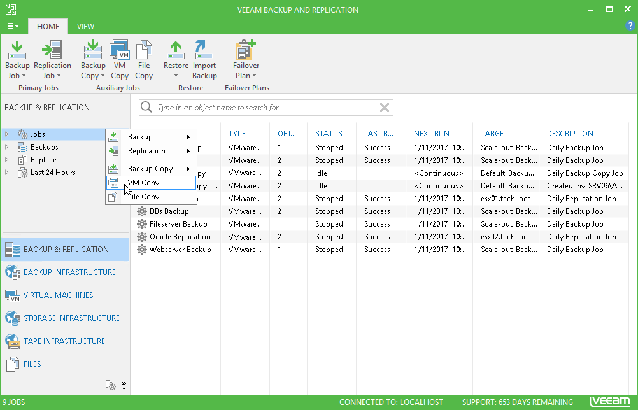This screenshot has height=410, width=638.
Task: Click the Fileserver Backup job gear icon
Action: 141,224
